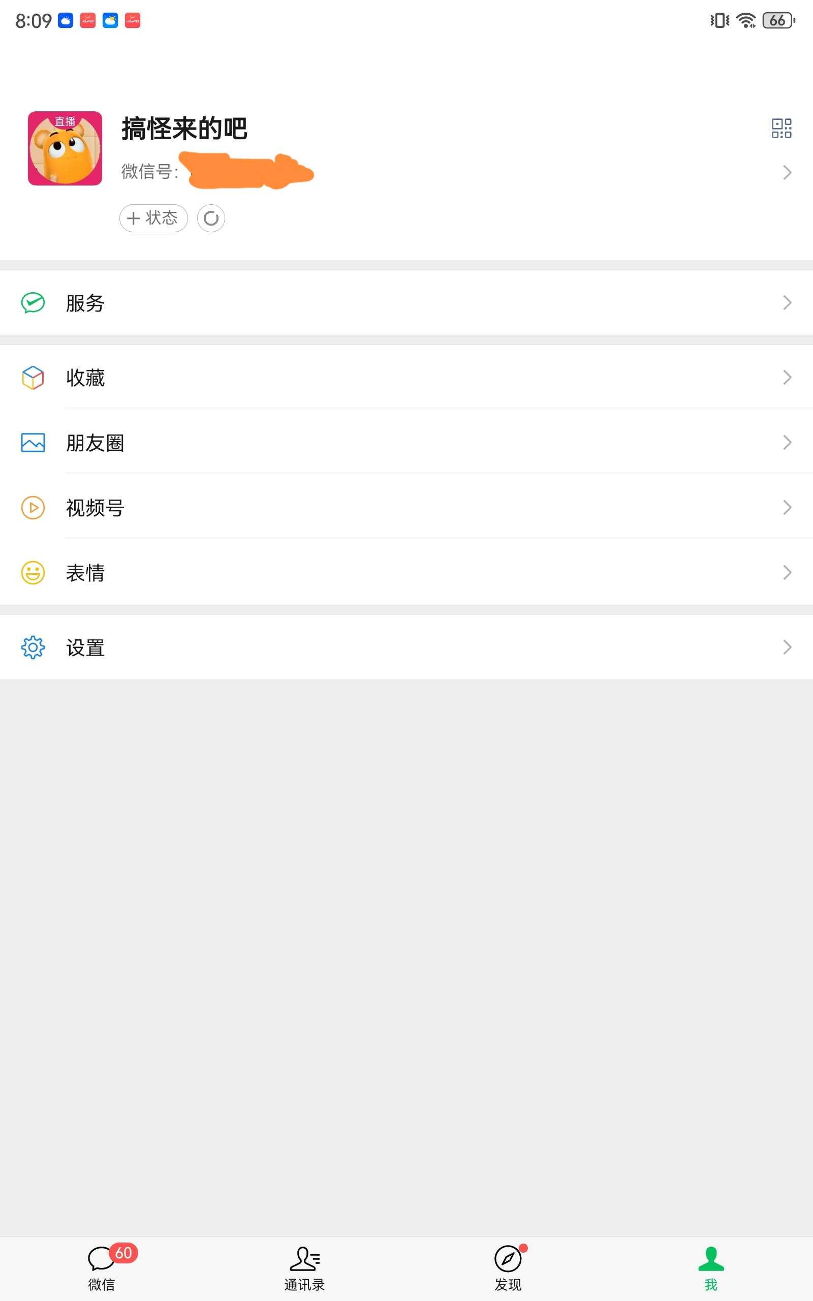Screen dimensions: 813x1301
Task: Select the 我 profile tab
Action: pyautogui.click(x=711, y=1267)
